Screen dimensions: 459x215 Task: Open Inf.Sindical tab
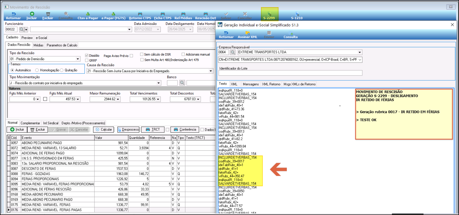(x=51, y=123)
